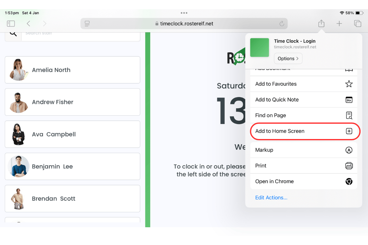Tap the magnifier icon beside Find on Page
The image size is (368, 245).
pos(349,115)
